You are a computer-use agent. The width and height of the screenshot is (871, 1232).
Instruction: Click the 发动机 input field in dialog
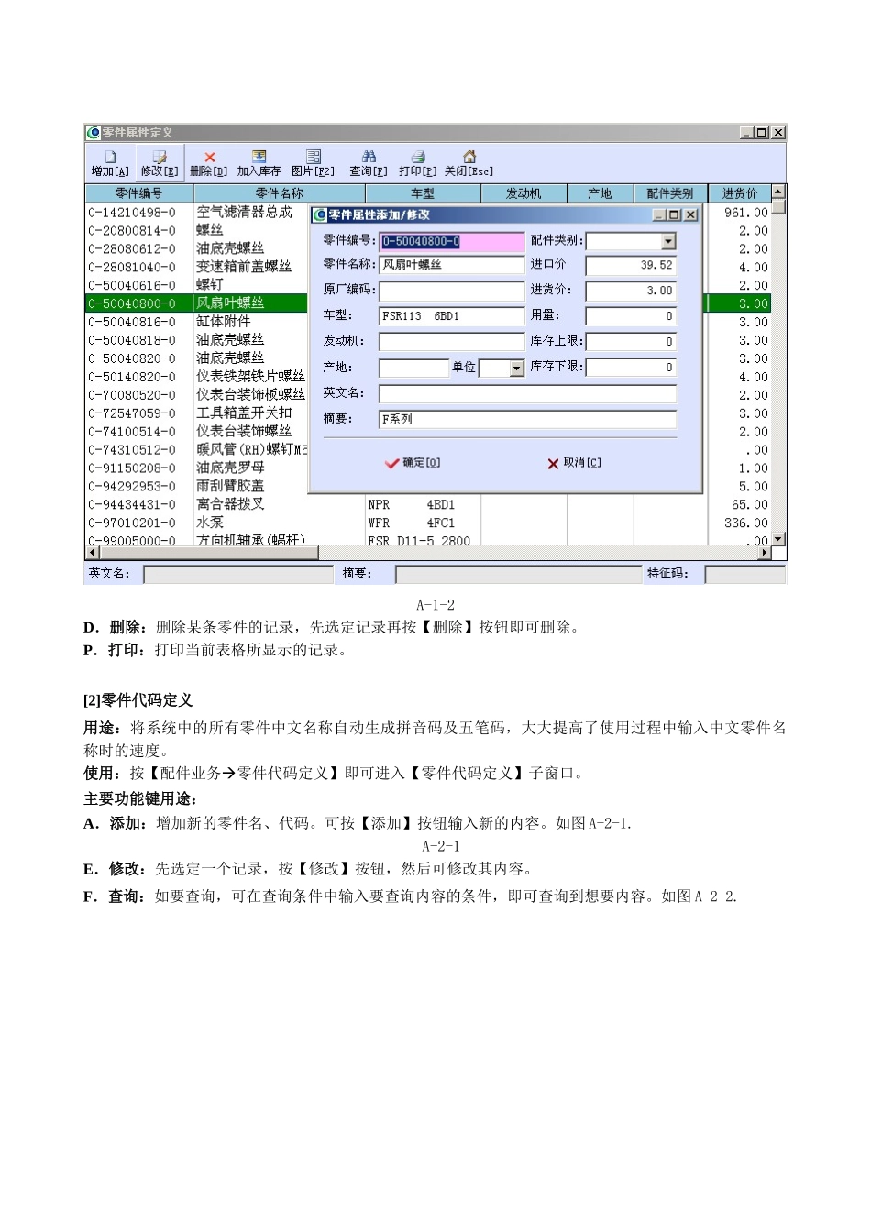pyautogui.click(x=451, y=341)
